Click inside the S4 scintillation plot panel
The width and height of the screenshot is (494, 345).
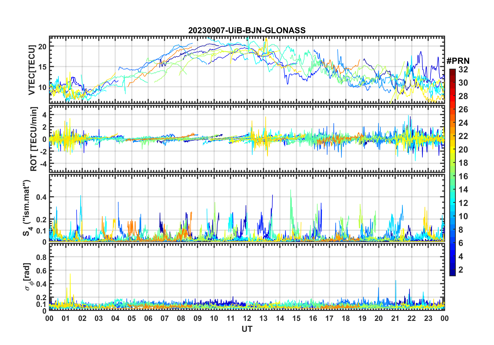(x=247, y=208)
